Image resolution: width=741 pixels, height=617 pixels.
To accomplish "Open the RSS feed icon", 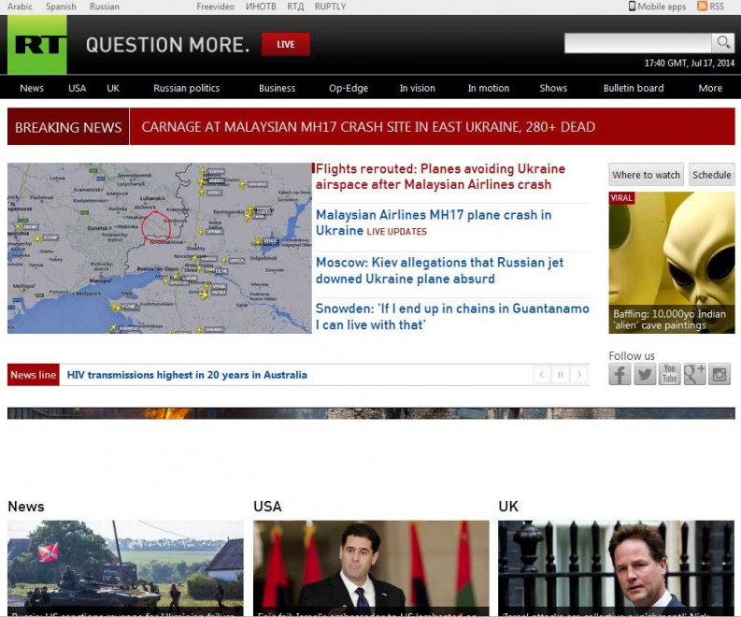I will (x=703, y=7).
